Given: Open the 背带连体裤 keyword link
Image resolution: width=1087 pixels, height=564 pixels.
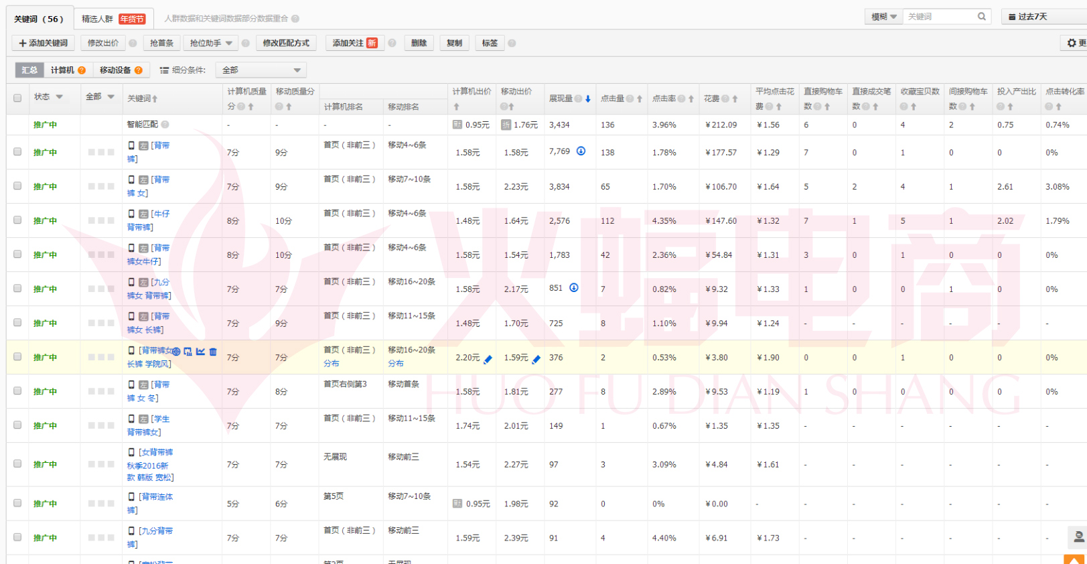Looking at the screenshot, I should [151, 503].
